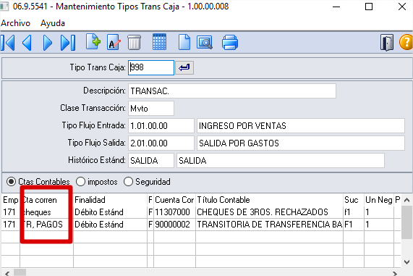Click the SALIDA POR GASTOS field

[x=301, y=143]
